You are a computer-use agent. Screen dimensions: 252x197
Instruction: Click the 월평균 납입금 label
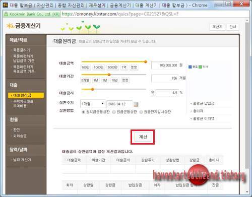(204, 103)
